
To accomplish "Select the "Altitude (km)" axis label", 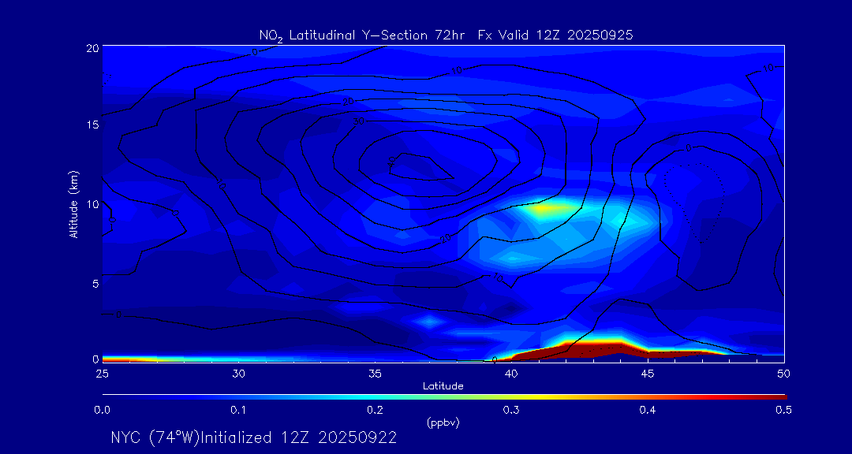I will pos(73,203).
